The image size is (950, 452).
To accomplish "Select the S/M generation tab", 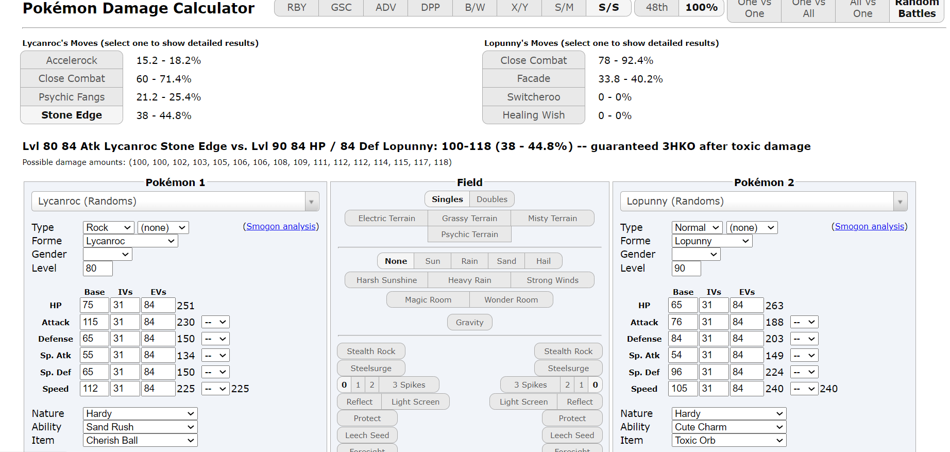I will [564, 8].
